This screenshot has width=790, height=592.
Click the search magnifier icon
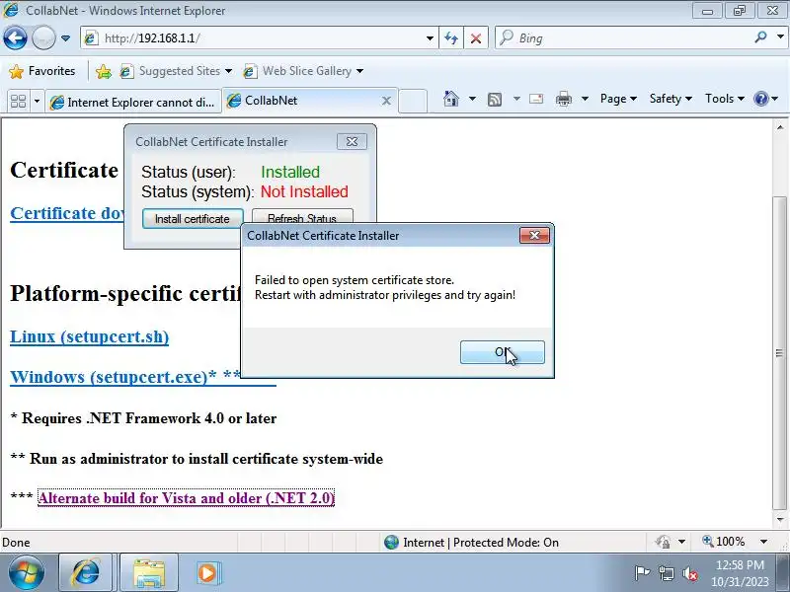click(x=760, y=37)
